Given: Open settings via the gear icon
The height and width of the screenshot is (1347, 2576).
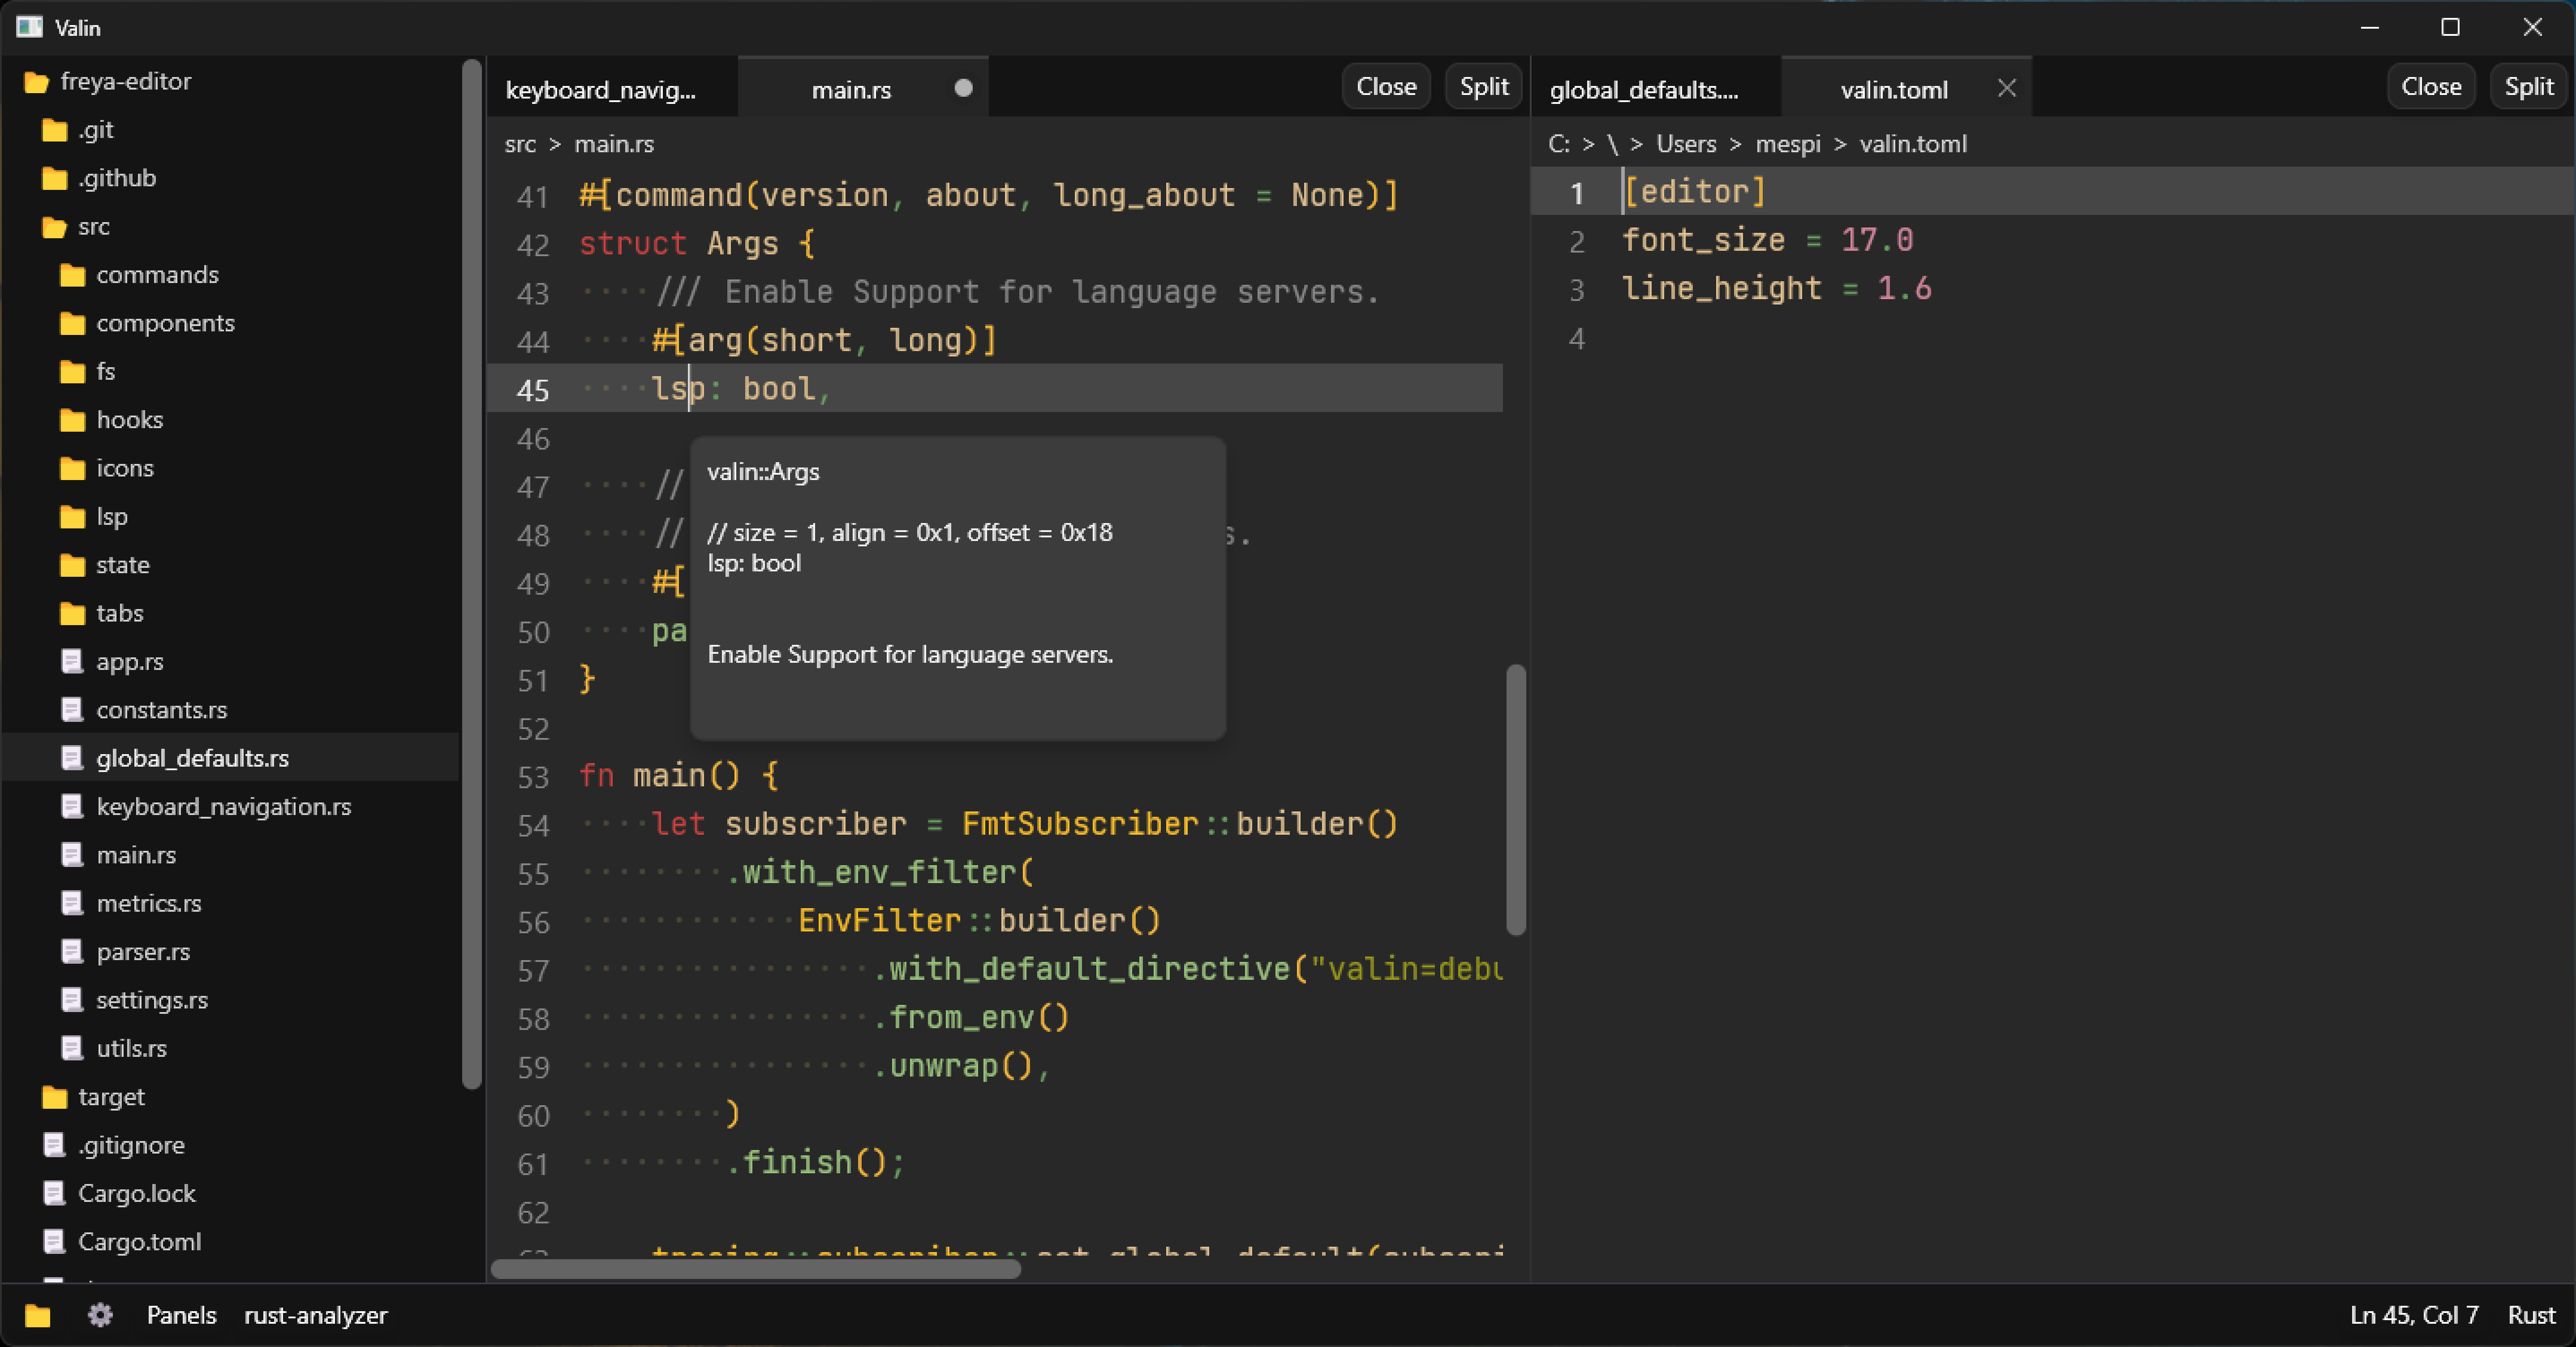Looking at the screenshot, I should point(100,1315).
